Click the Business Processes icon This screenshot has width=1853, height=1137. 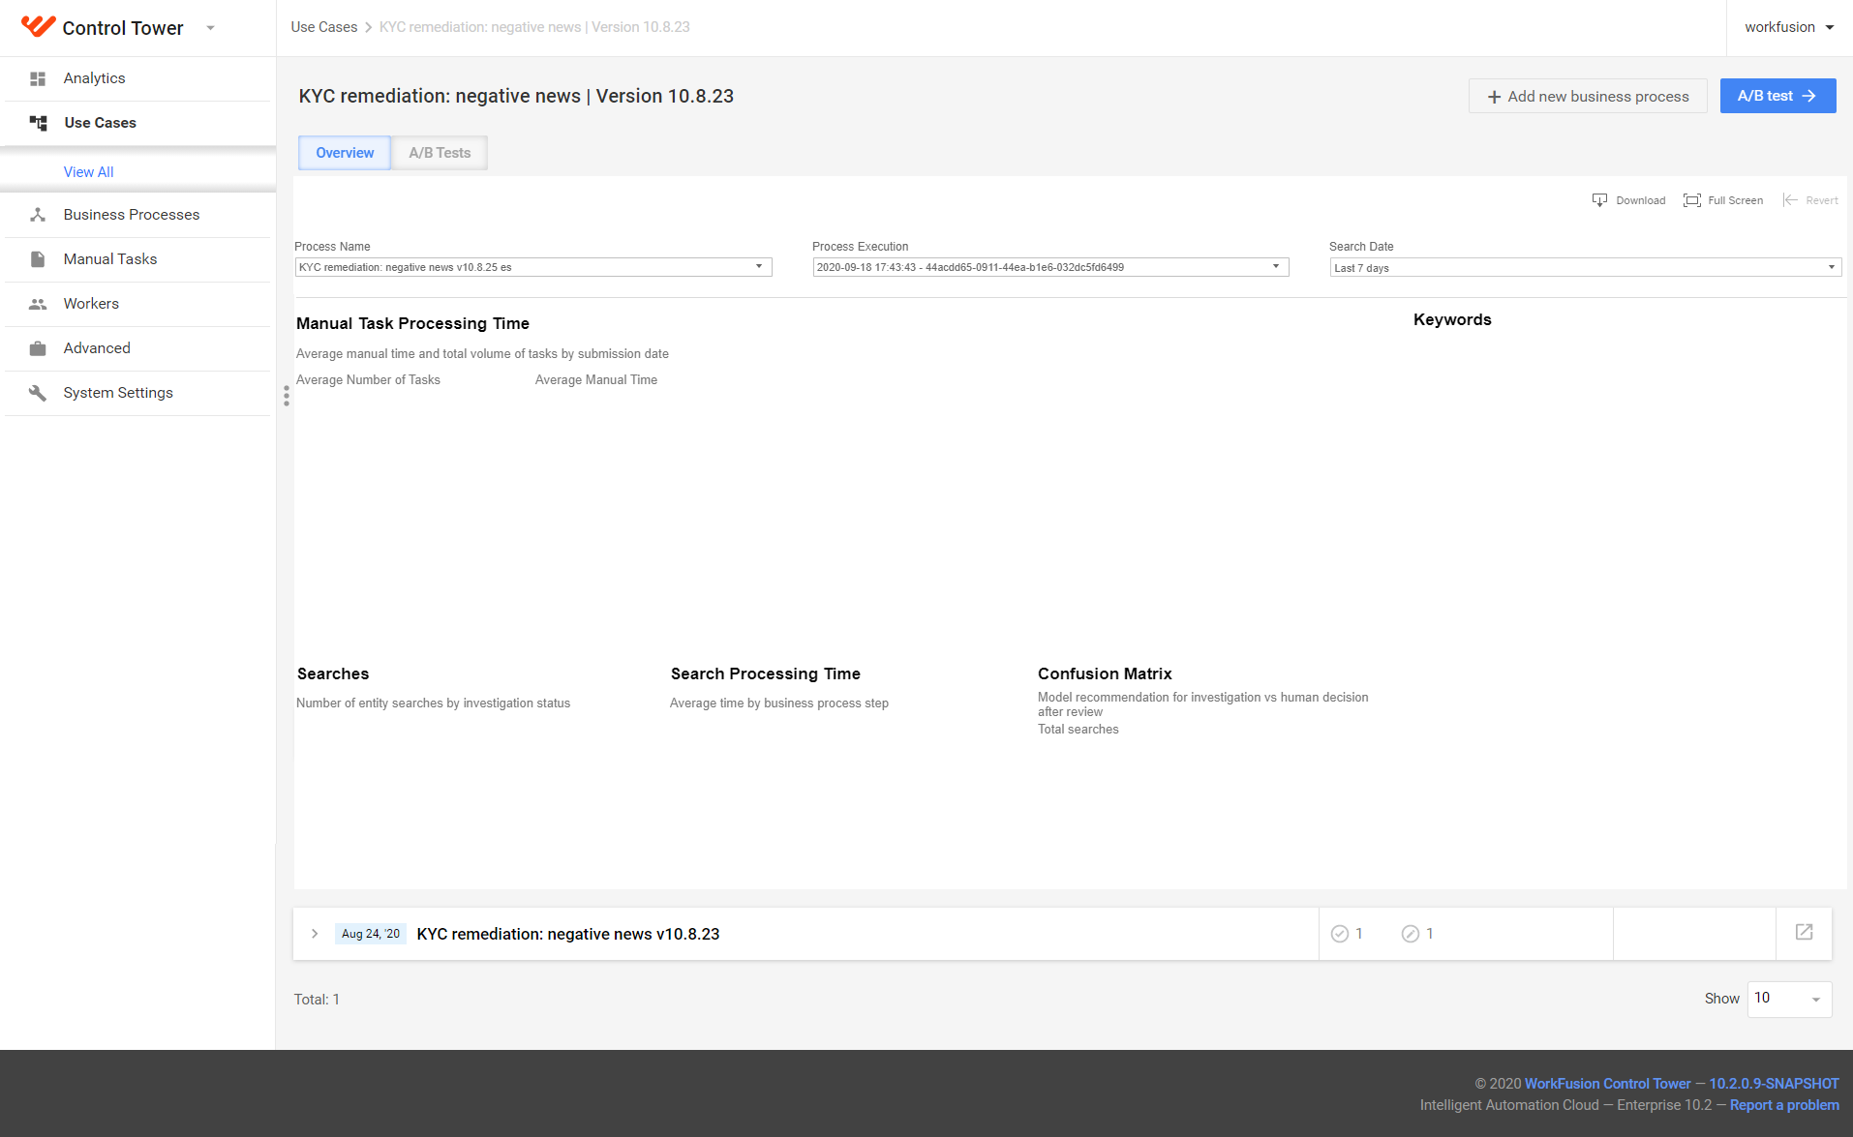click(x=38, y=215)
